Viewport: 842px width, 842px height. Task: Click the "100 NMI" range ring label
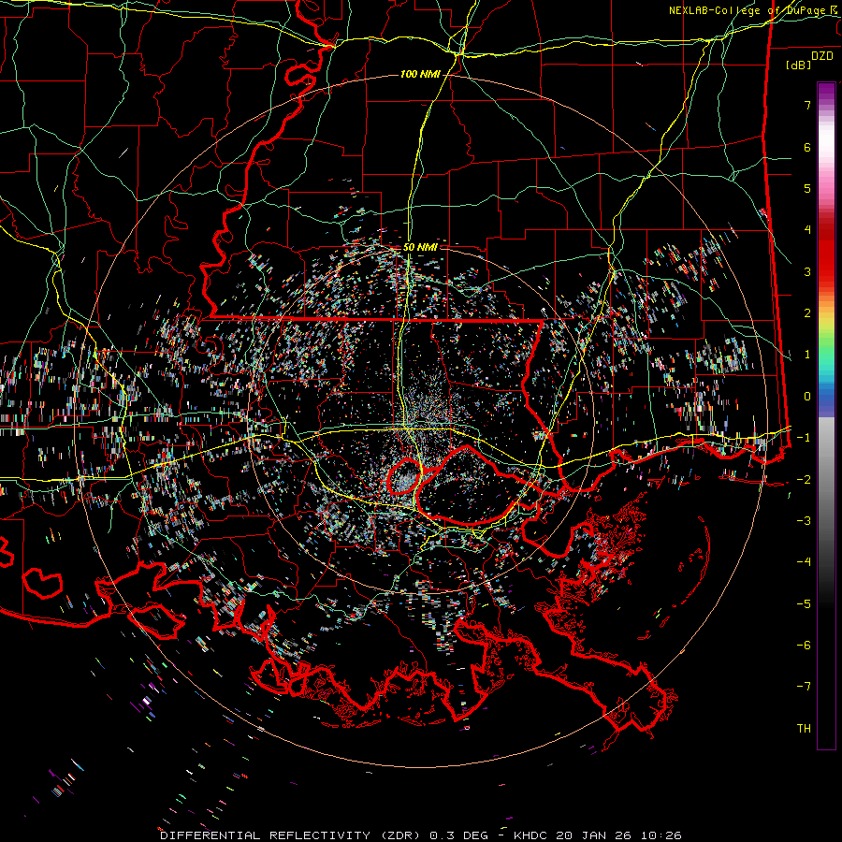pyautogui.click(x=420, y=74)
